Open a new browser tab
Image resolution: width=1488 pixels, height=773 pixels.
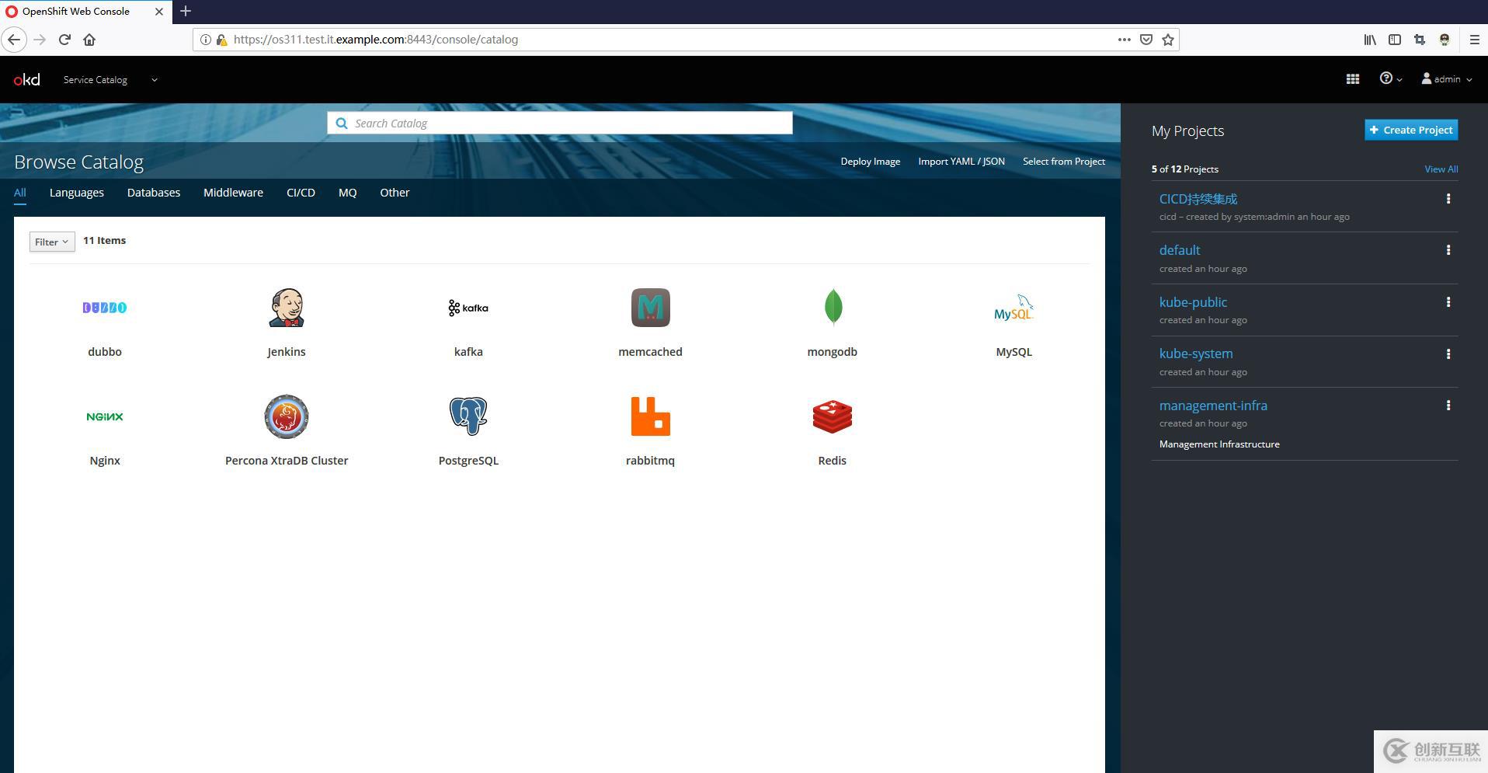pyautogui.click(x=186, y=11)
